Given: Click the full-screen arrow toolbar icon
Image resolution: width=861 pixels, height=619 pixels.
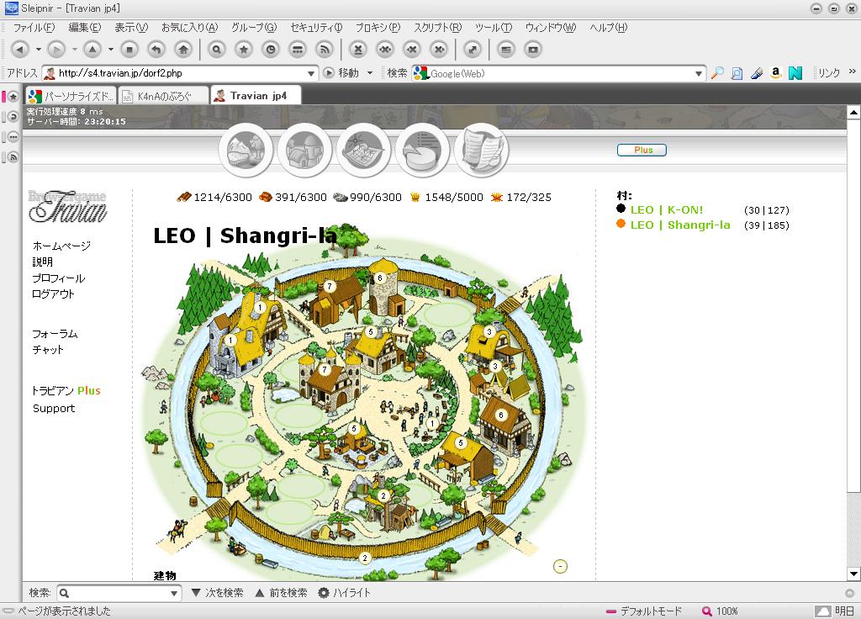Looking at the screenshot, I should pyautogui.click(x=473, y=50).
